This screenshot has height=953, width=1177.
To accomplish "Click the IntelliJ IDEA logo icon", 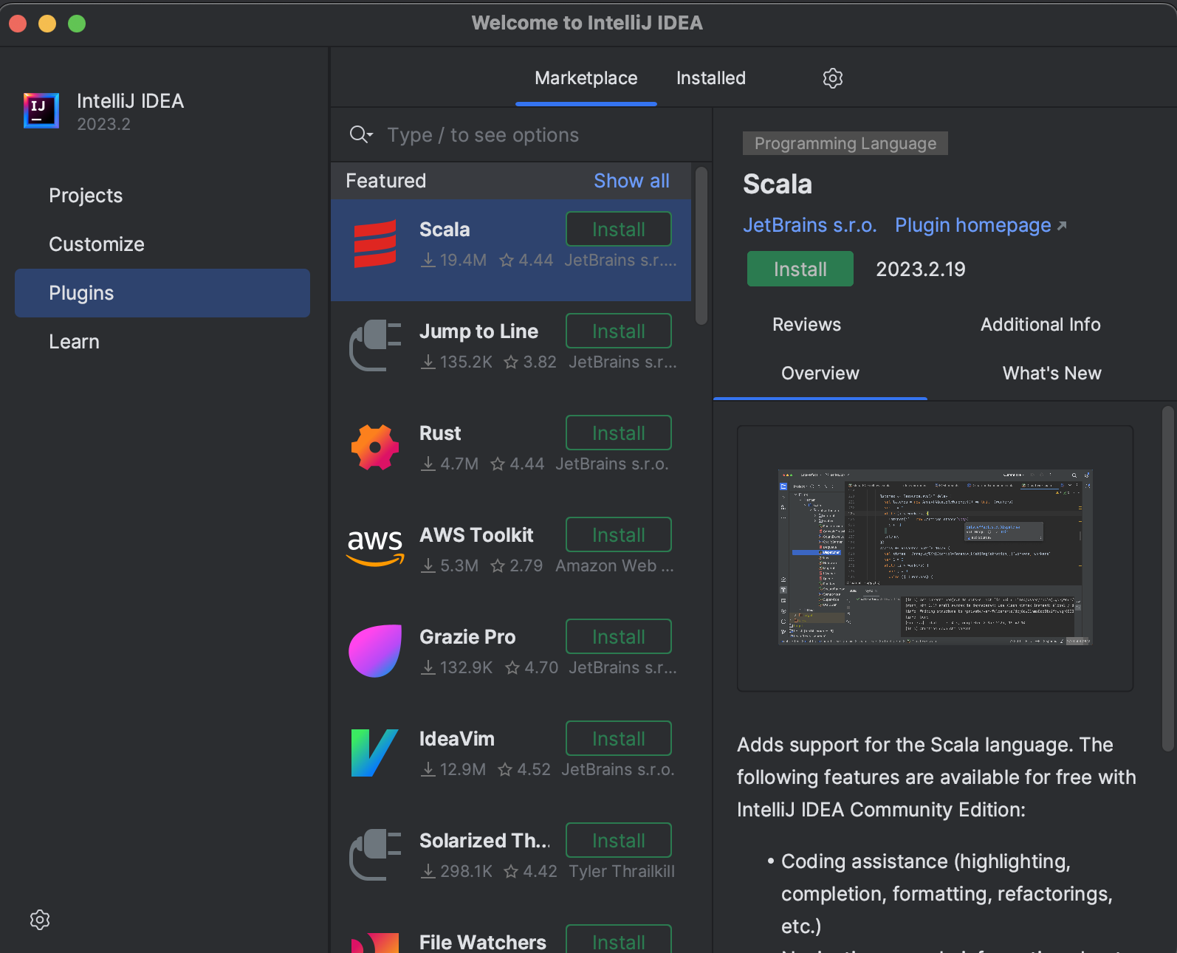I will point(41,111).
